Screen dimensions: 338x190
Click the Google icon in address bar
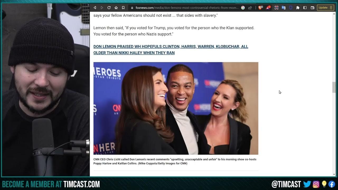[243, 8]
